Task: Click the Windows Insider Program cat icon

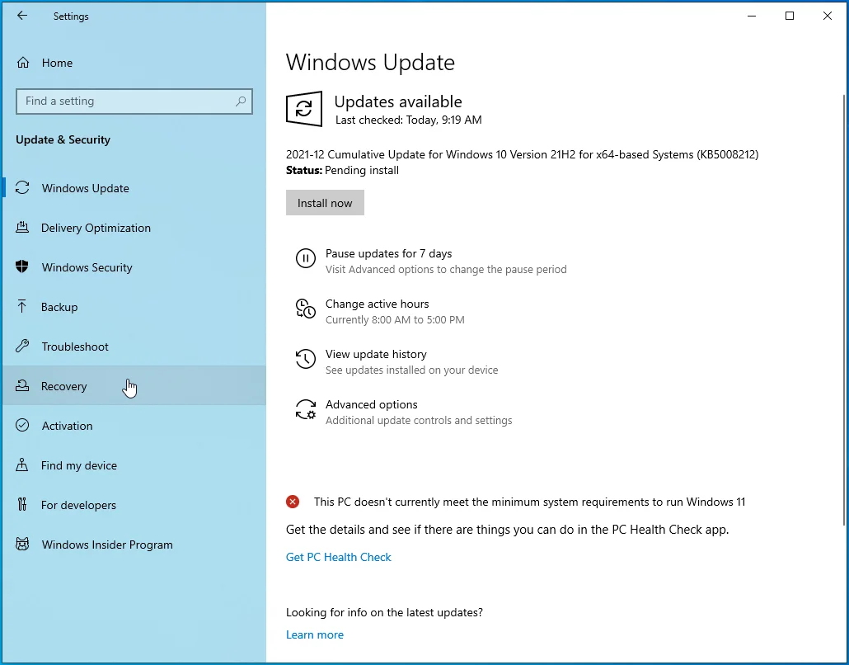Action: 22,544
